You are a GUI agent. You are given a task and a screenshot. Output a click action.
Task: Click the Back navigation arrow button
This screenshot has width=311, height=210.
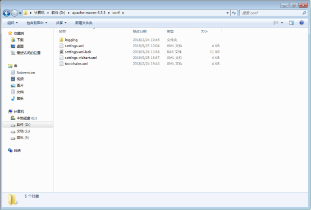pos(7,13)
